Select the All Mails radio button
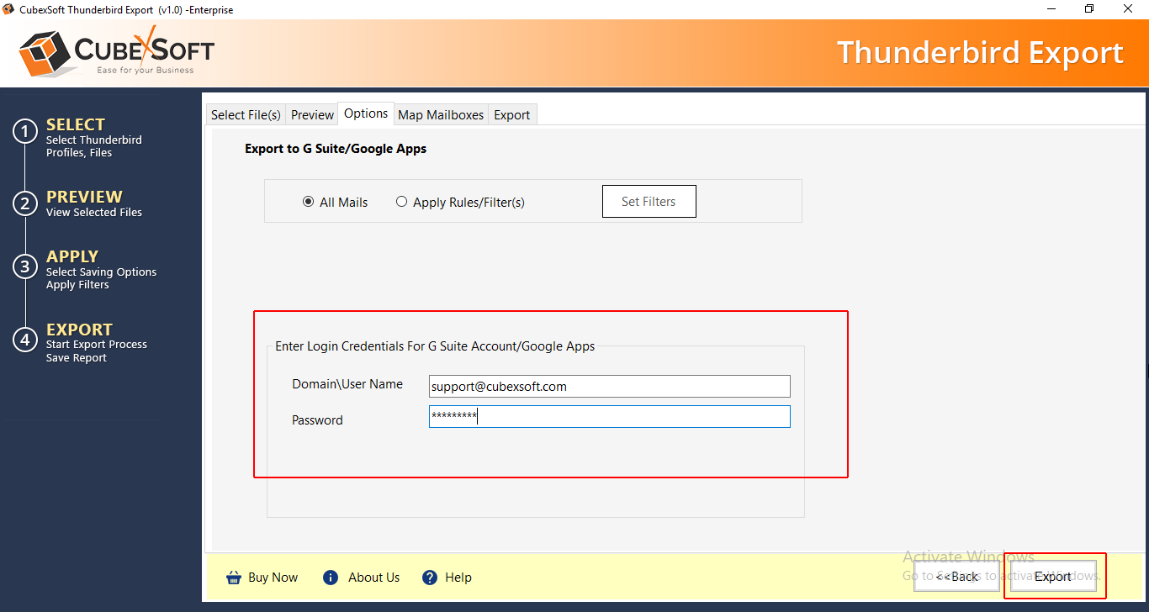The height and width of the screenshot is (612, 1149). tap(309, 202)
